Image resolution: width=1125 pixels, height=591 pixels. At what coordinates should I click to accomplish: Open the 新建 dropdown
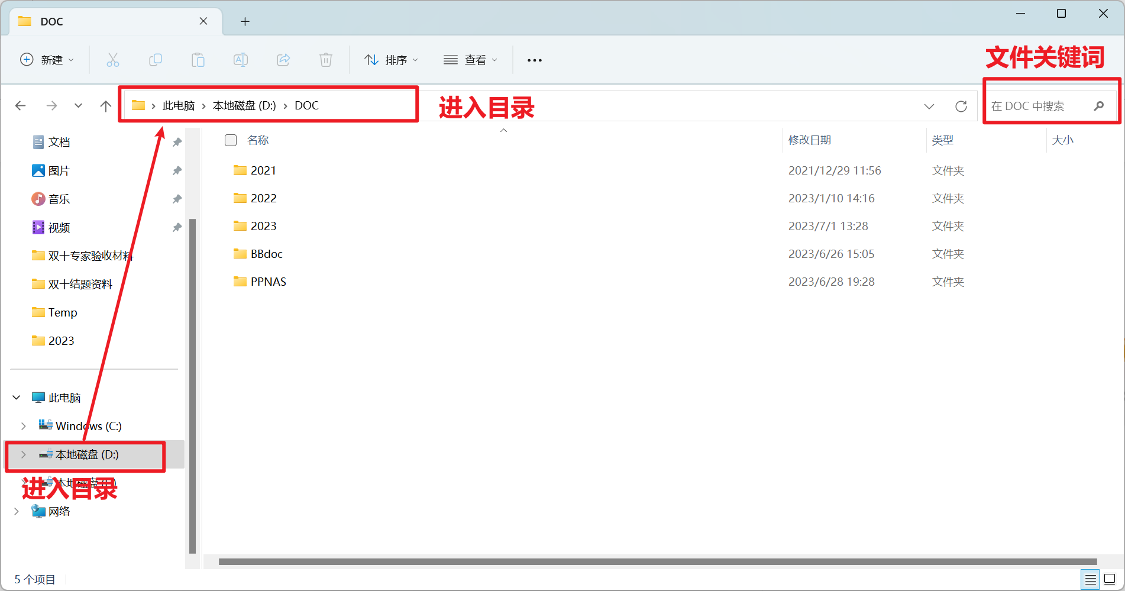click(x=47, y=60)
